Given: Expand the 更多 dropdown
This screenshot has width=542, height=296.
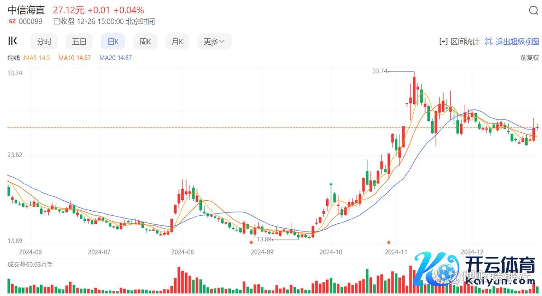Looking at the screenshot, I should pyautogui.click(x=214, y=42).
